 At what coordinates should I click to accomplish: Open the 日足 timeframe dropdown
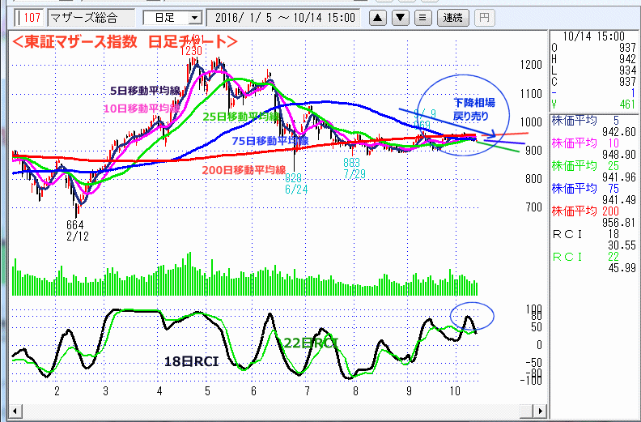tap(172, 17)
